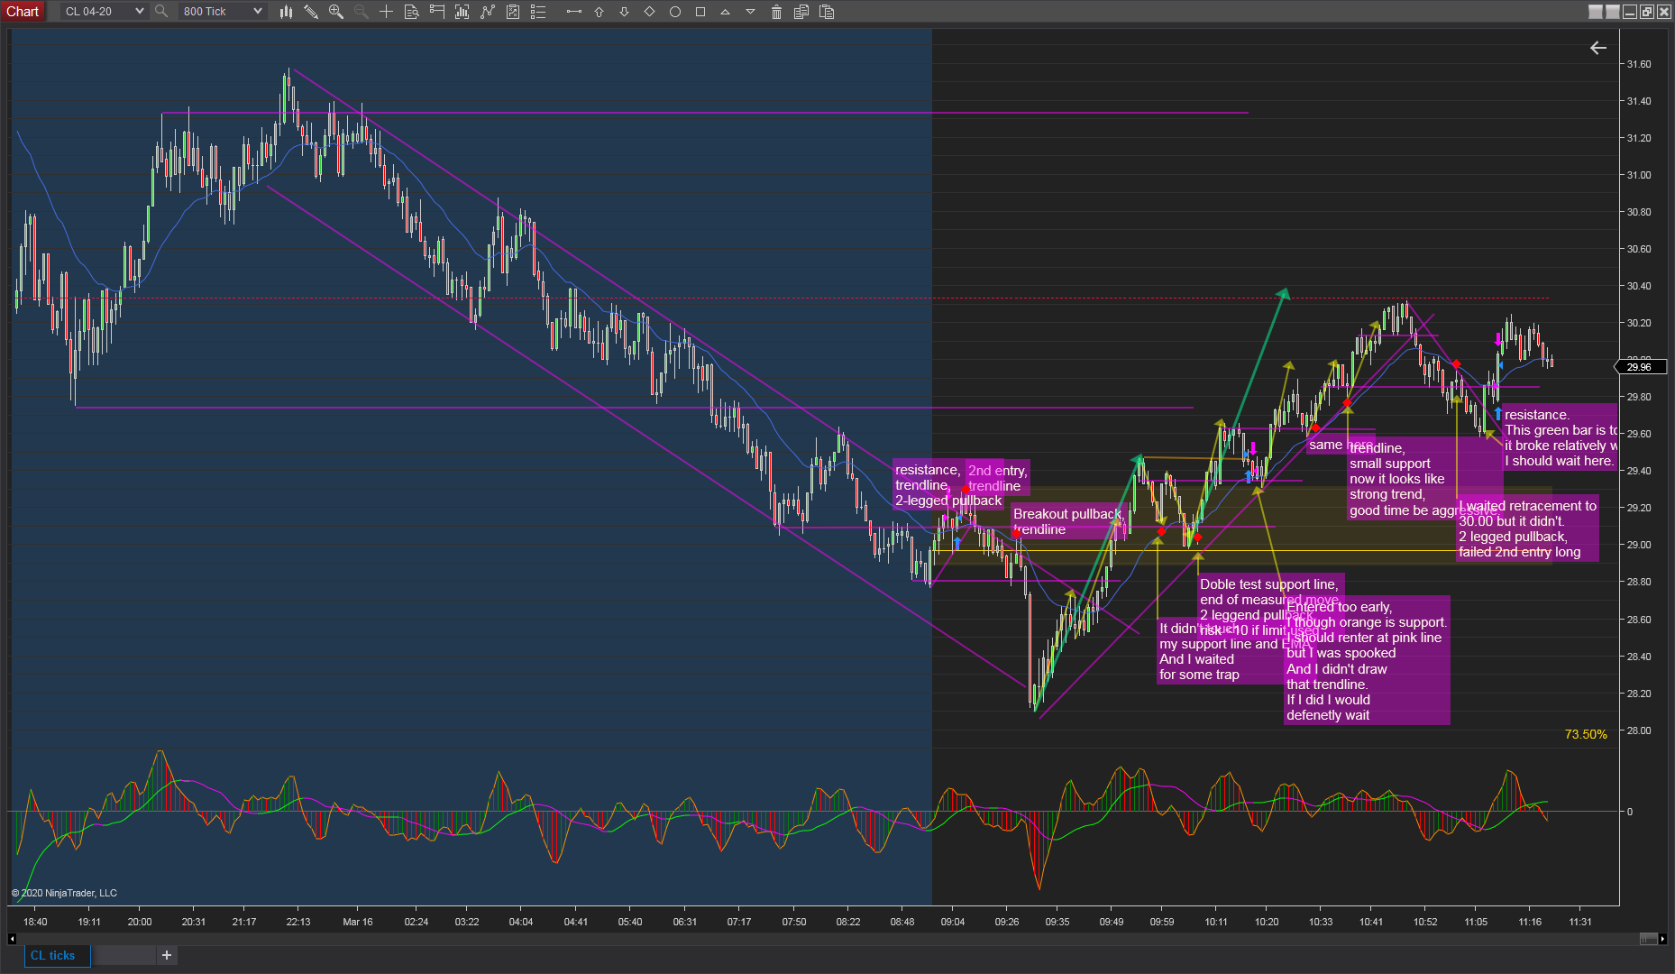Activate the Zoom In magnifier tool
Image resolution: width=1675 pixels, height=974 pixels.
(336, 12)
